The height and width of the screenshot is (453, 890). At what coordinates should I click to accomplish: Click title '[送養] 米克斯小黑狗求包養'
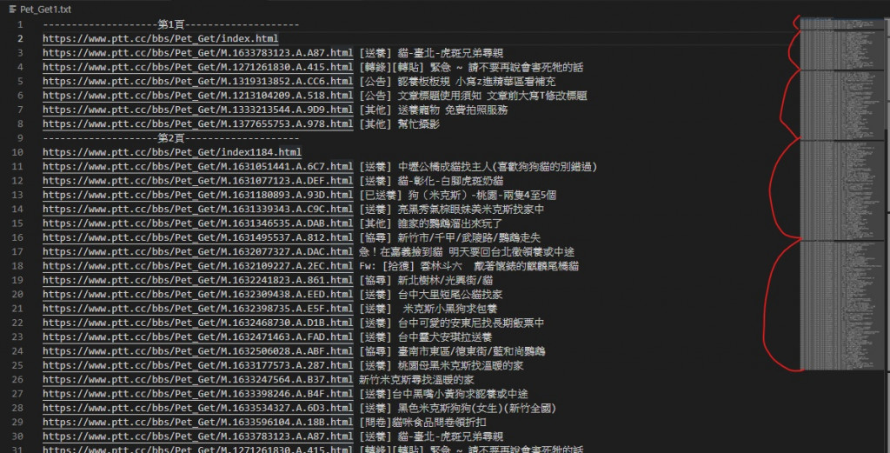[x=428, y=309]
